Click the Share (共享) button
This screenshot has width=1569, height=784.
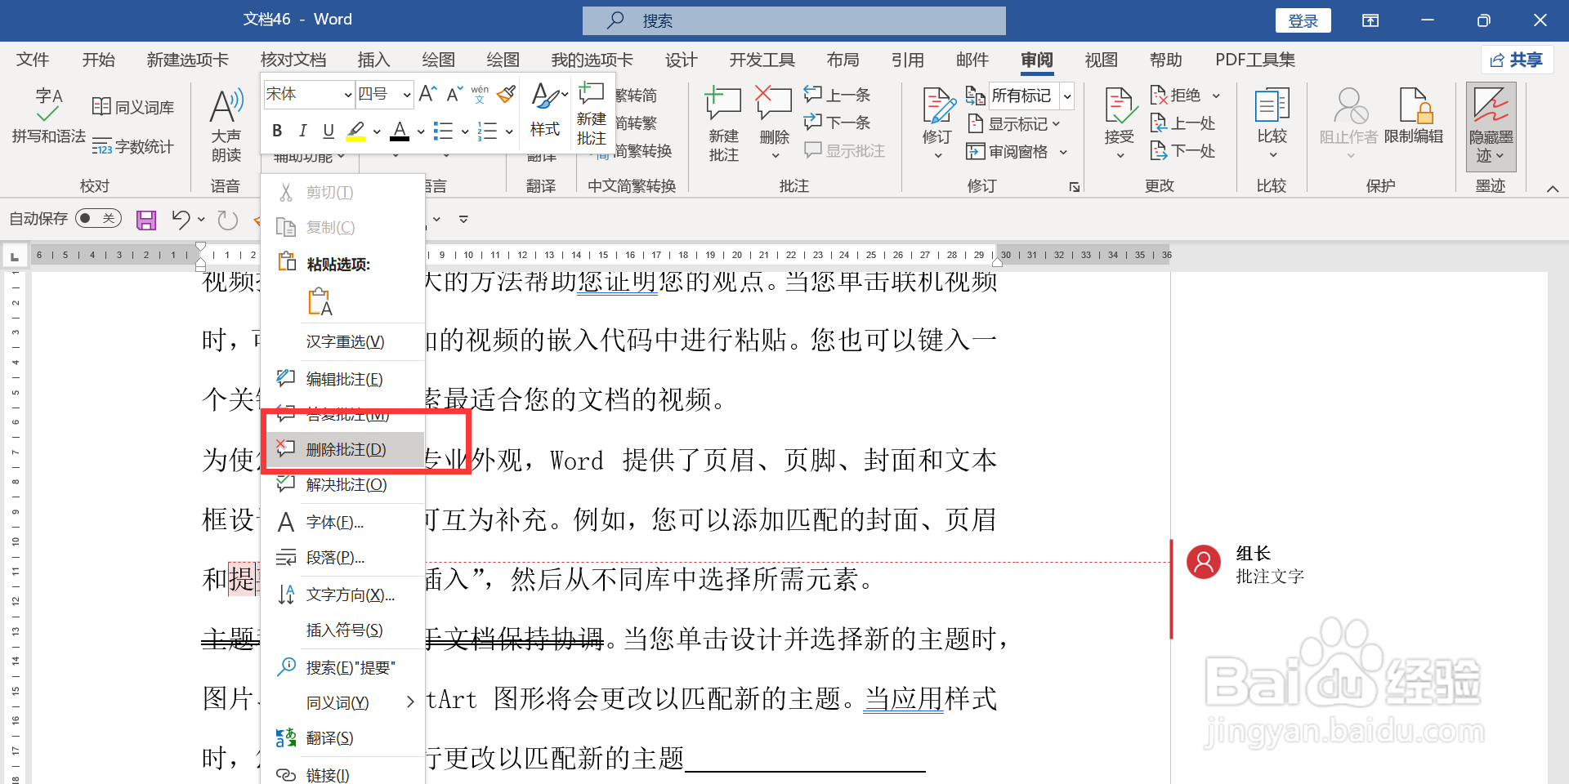click(x=1517, y=60)
